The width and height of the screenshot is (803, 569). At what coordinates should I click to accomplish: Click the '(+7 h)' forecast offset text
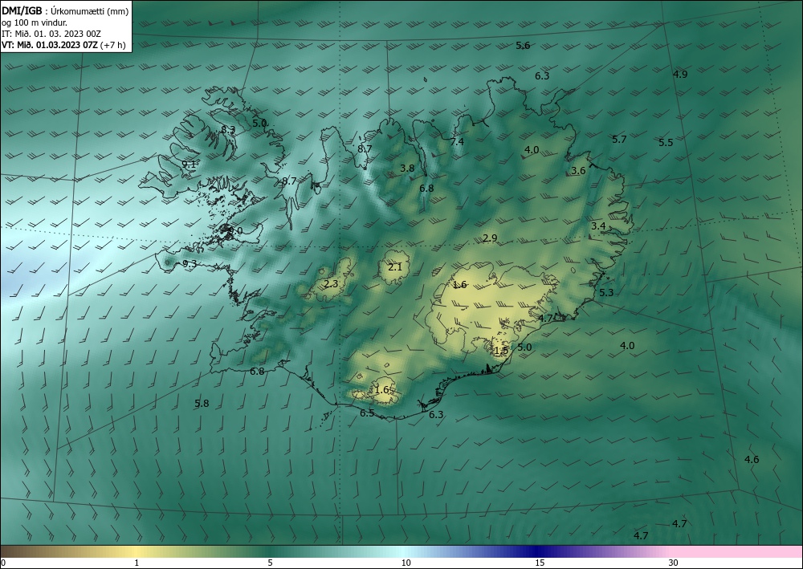(113, 45)
